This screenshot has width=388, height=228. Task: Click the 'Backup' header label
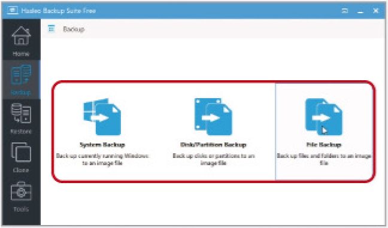(x=74, y=29)
